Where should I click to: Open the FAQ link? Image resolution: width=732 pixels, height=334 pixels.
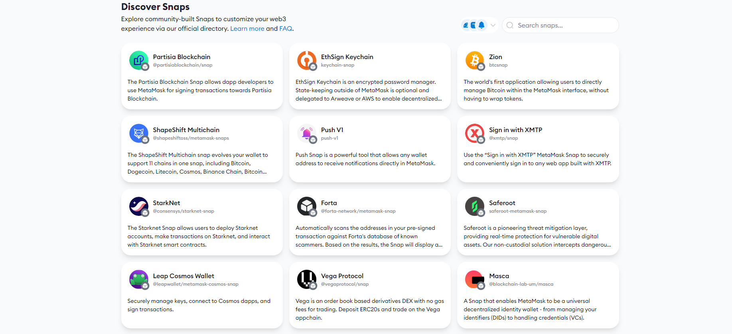click(286, 28)
